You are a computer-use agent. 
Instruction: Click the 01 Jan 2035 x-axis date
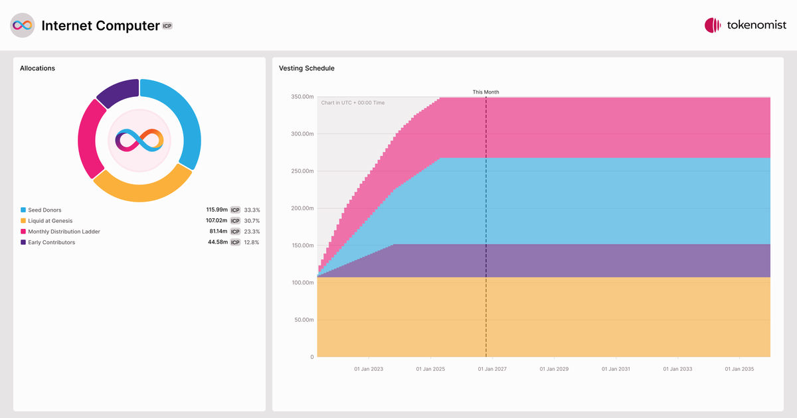(739, 369)
